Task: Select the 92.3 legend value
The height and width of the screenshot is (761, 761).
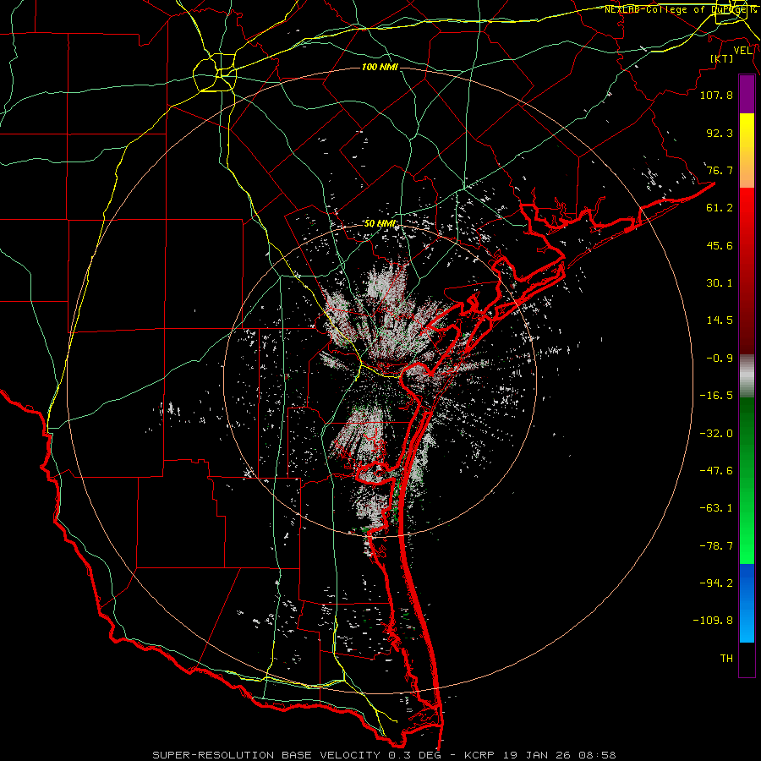Action: [x=720, y=133]
